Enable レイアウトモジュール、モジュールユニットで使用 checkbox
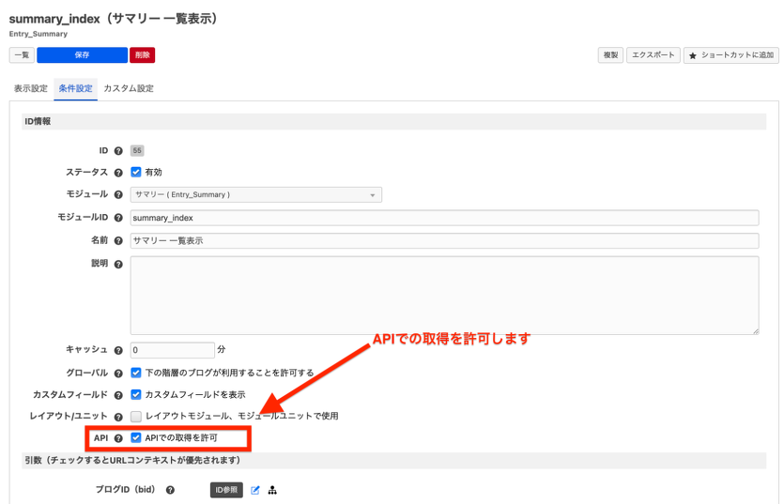The image size is (784, 504). coord(136,416)
